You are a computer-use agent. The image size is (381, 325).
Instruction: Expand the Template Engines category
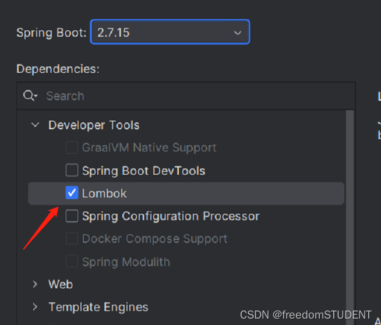36,307
